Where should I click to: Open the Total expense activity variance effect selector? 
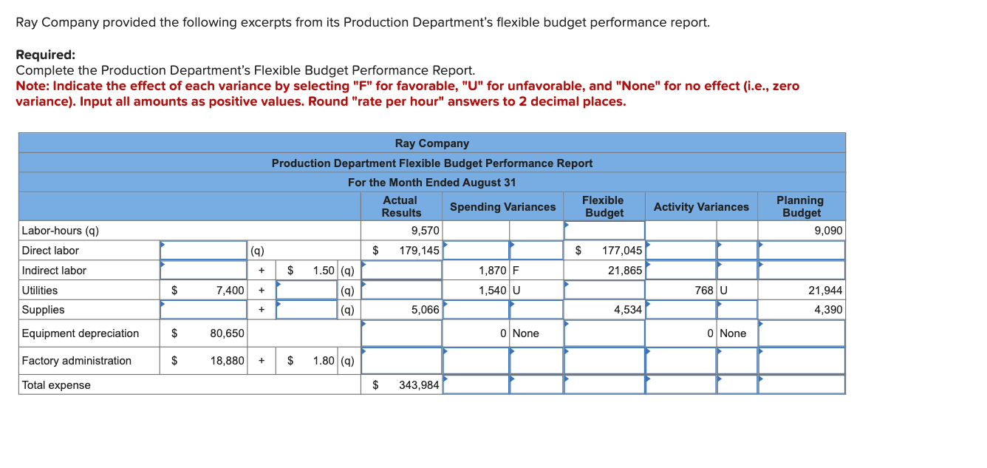click(737, 384)
